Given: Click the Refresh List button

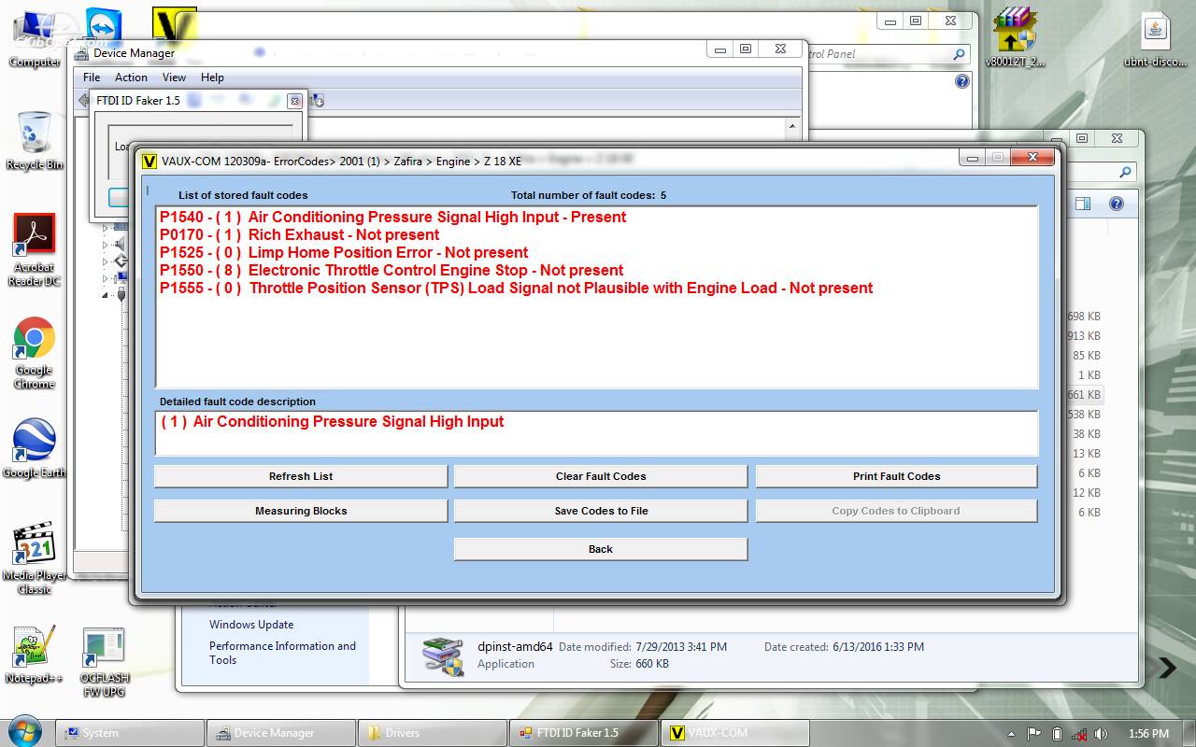Looking at the screenshot, I should point(301,476).
